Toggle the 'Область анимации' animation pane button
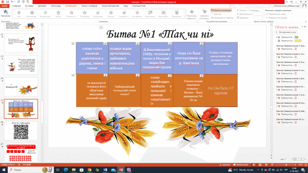The image size is (308, 173). (221, 10)
